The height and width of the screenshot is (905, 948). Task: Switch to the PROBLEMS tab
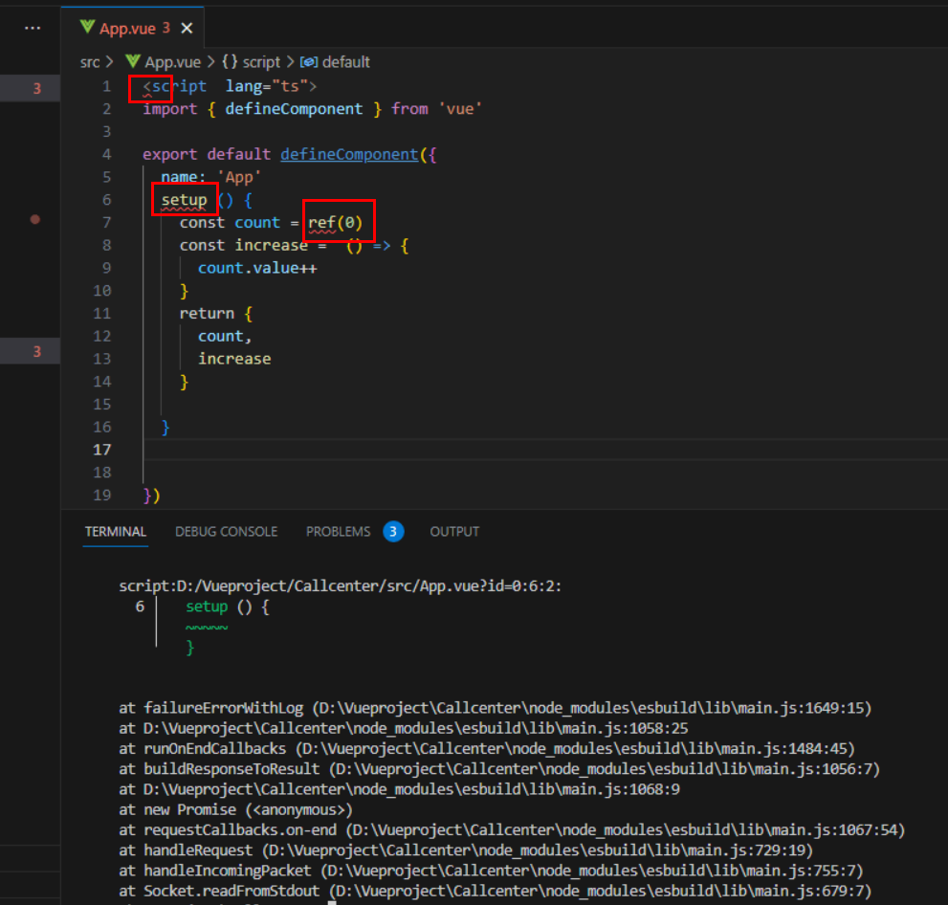(x=338, y=531)
